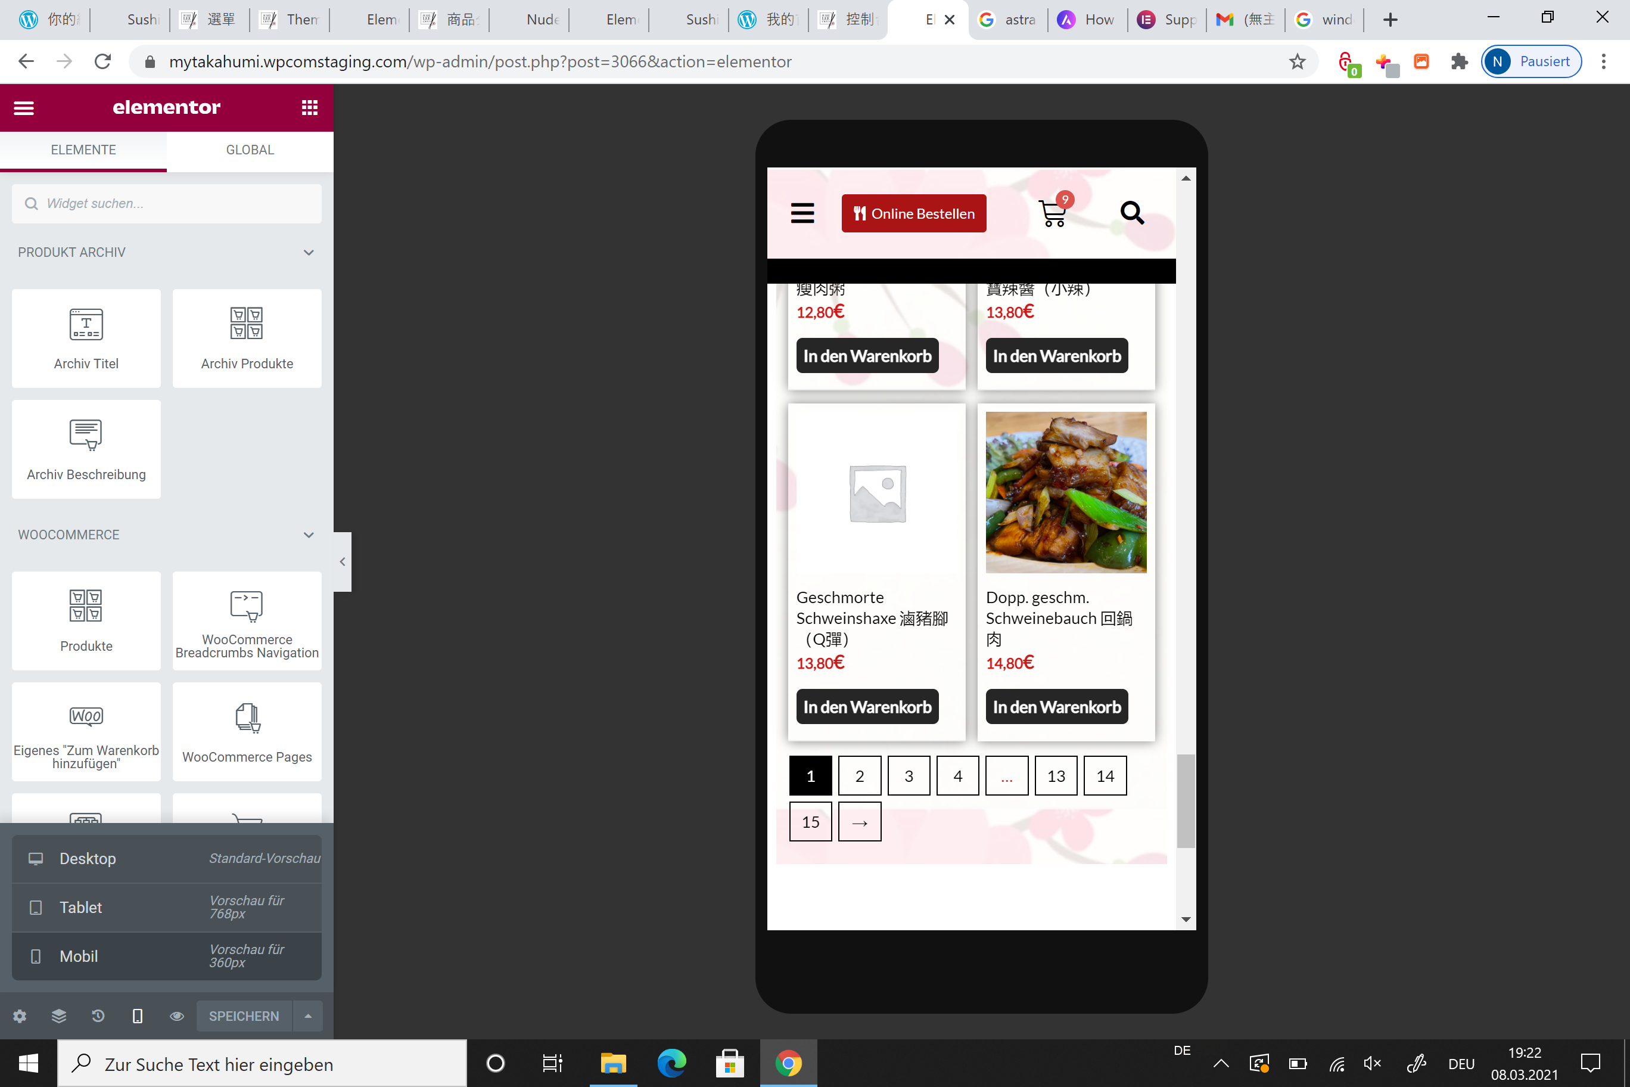The width and height of the screenshot is (1630, 1087).
Task: Click the responsive preview mobile icon
Action: point(137,1015)
